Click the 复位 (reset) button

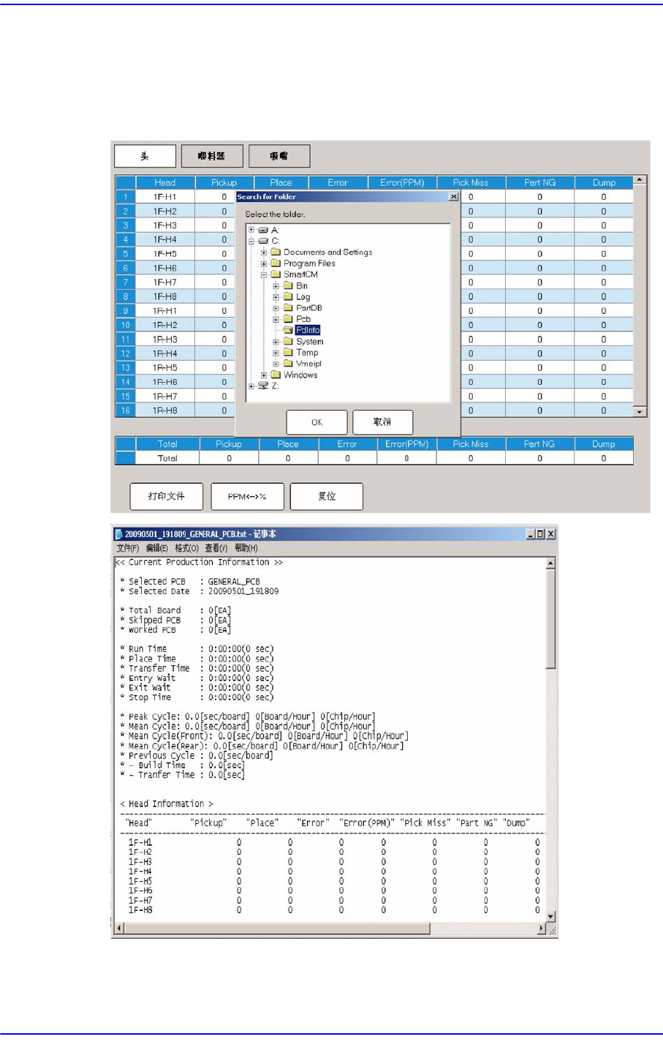[x=327, y=496]
